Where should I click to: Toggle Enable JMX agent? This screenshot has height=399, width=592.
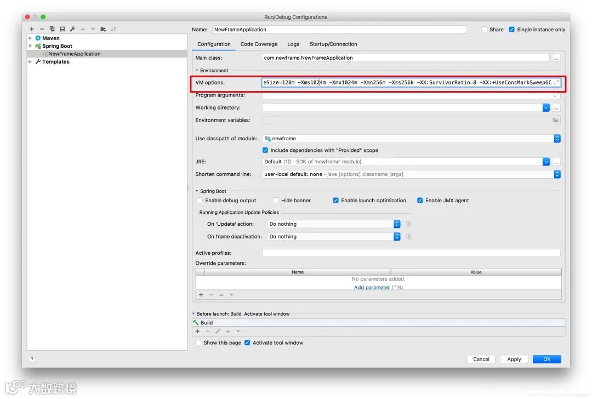pyautogui.click(x=420, y=201)
